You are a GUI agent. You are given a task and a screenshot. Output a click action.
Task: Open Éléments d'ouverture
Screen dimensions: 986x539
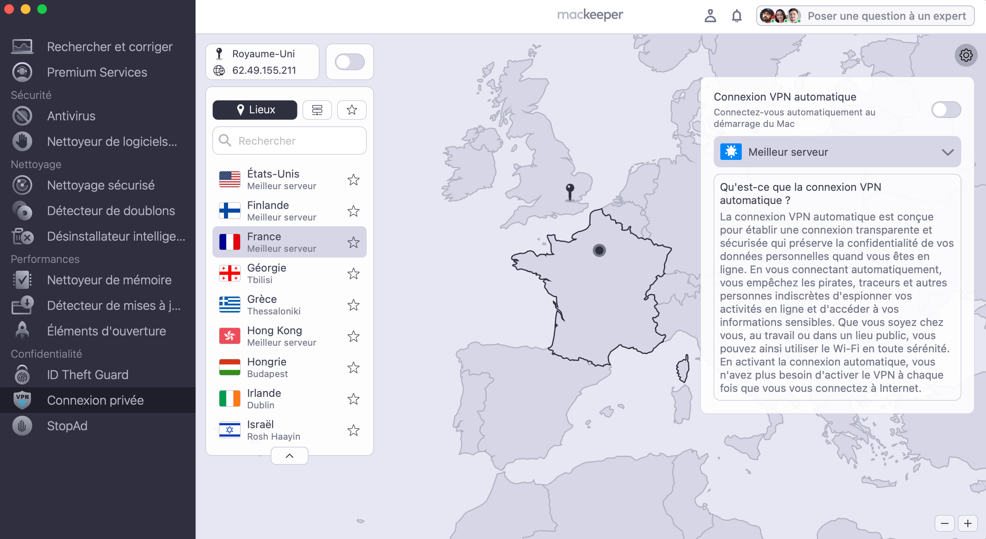(x=106, y=331)
